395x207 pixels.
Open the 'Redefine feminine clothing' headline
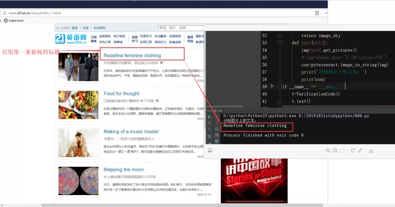[132, 56]
